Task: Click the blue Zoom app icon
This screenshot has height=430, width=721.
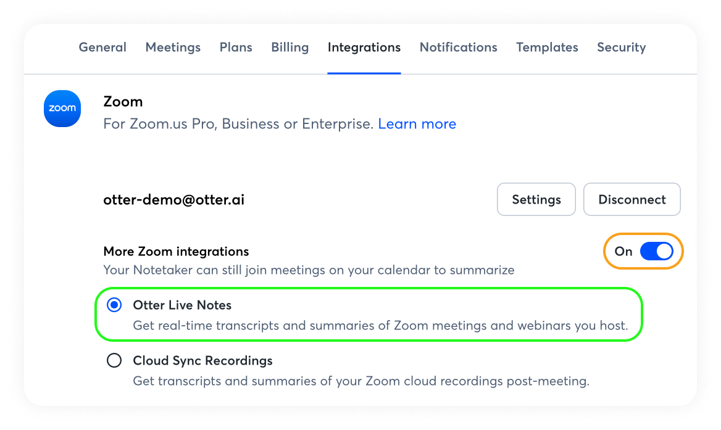Action: pos(62,109)
